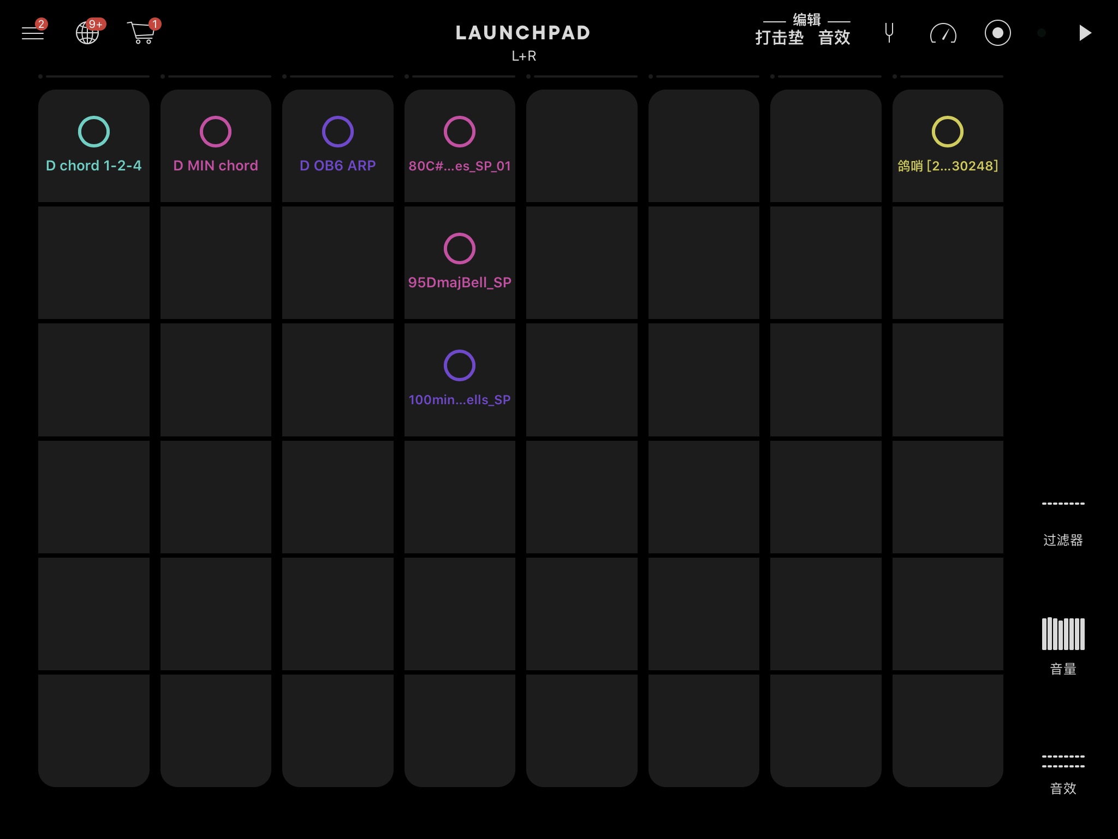Open the globe community icon
This screenshot has height=839, width=1118.
click(87, 33)
